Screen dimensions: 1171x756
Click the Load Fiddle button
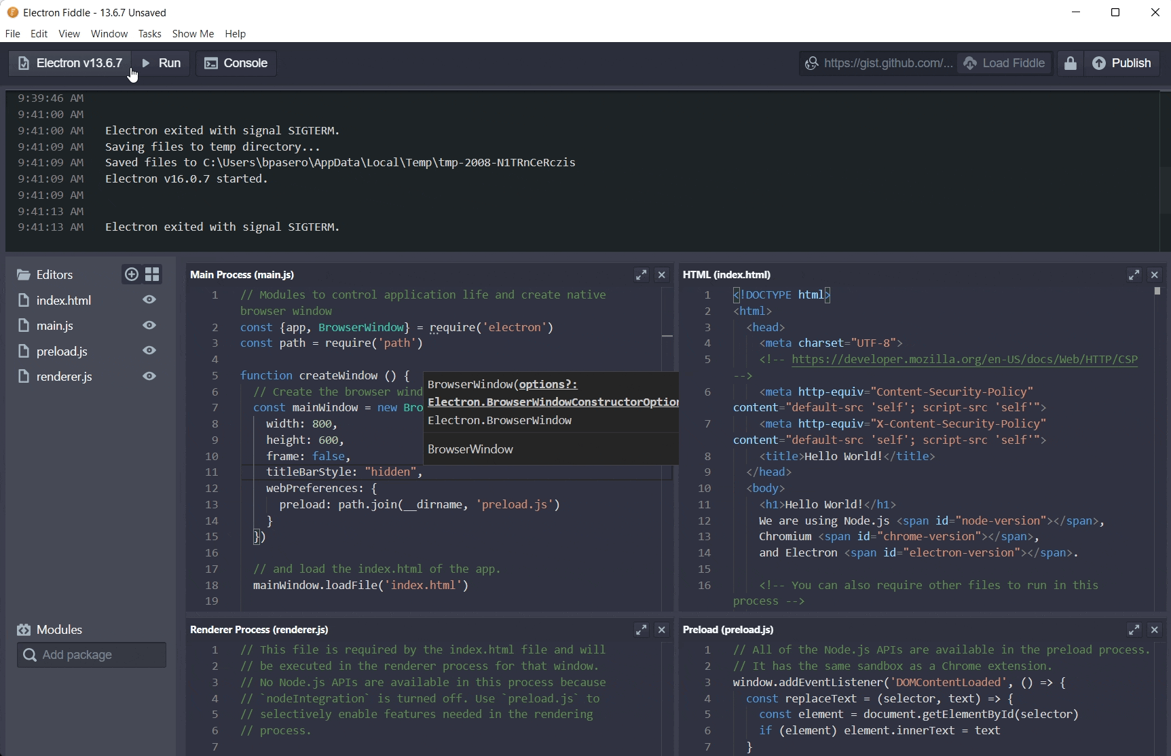(1004, 63)
